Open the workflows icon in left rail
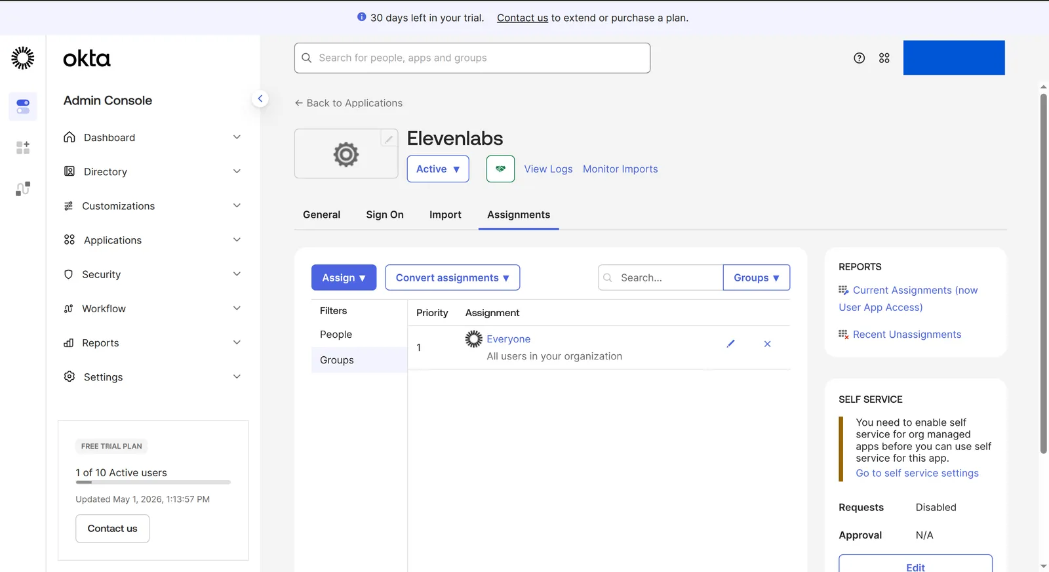 click(x=23, y=189)
